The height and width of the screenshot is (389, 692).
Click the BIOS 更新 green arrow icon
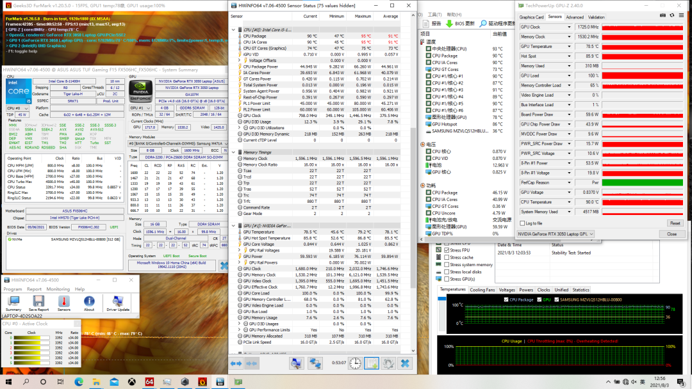tap(449, 23)
